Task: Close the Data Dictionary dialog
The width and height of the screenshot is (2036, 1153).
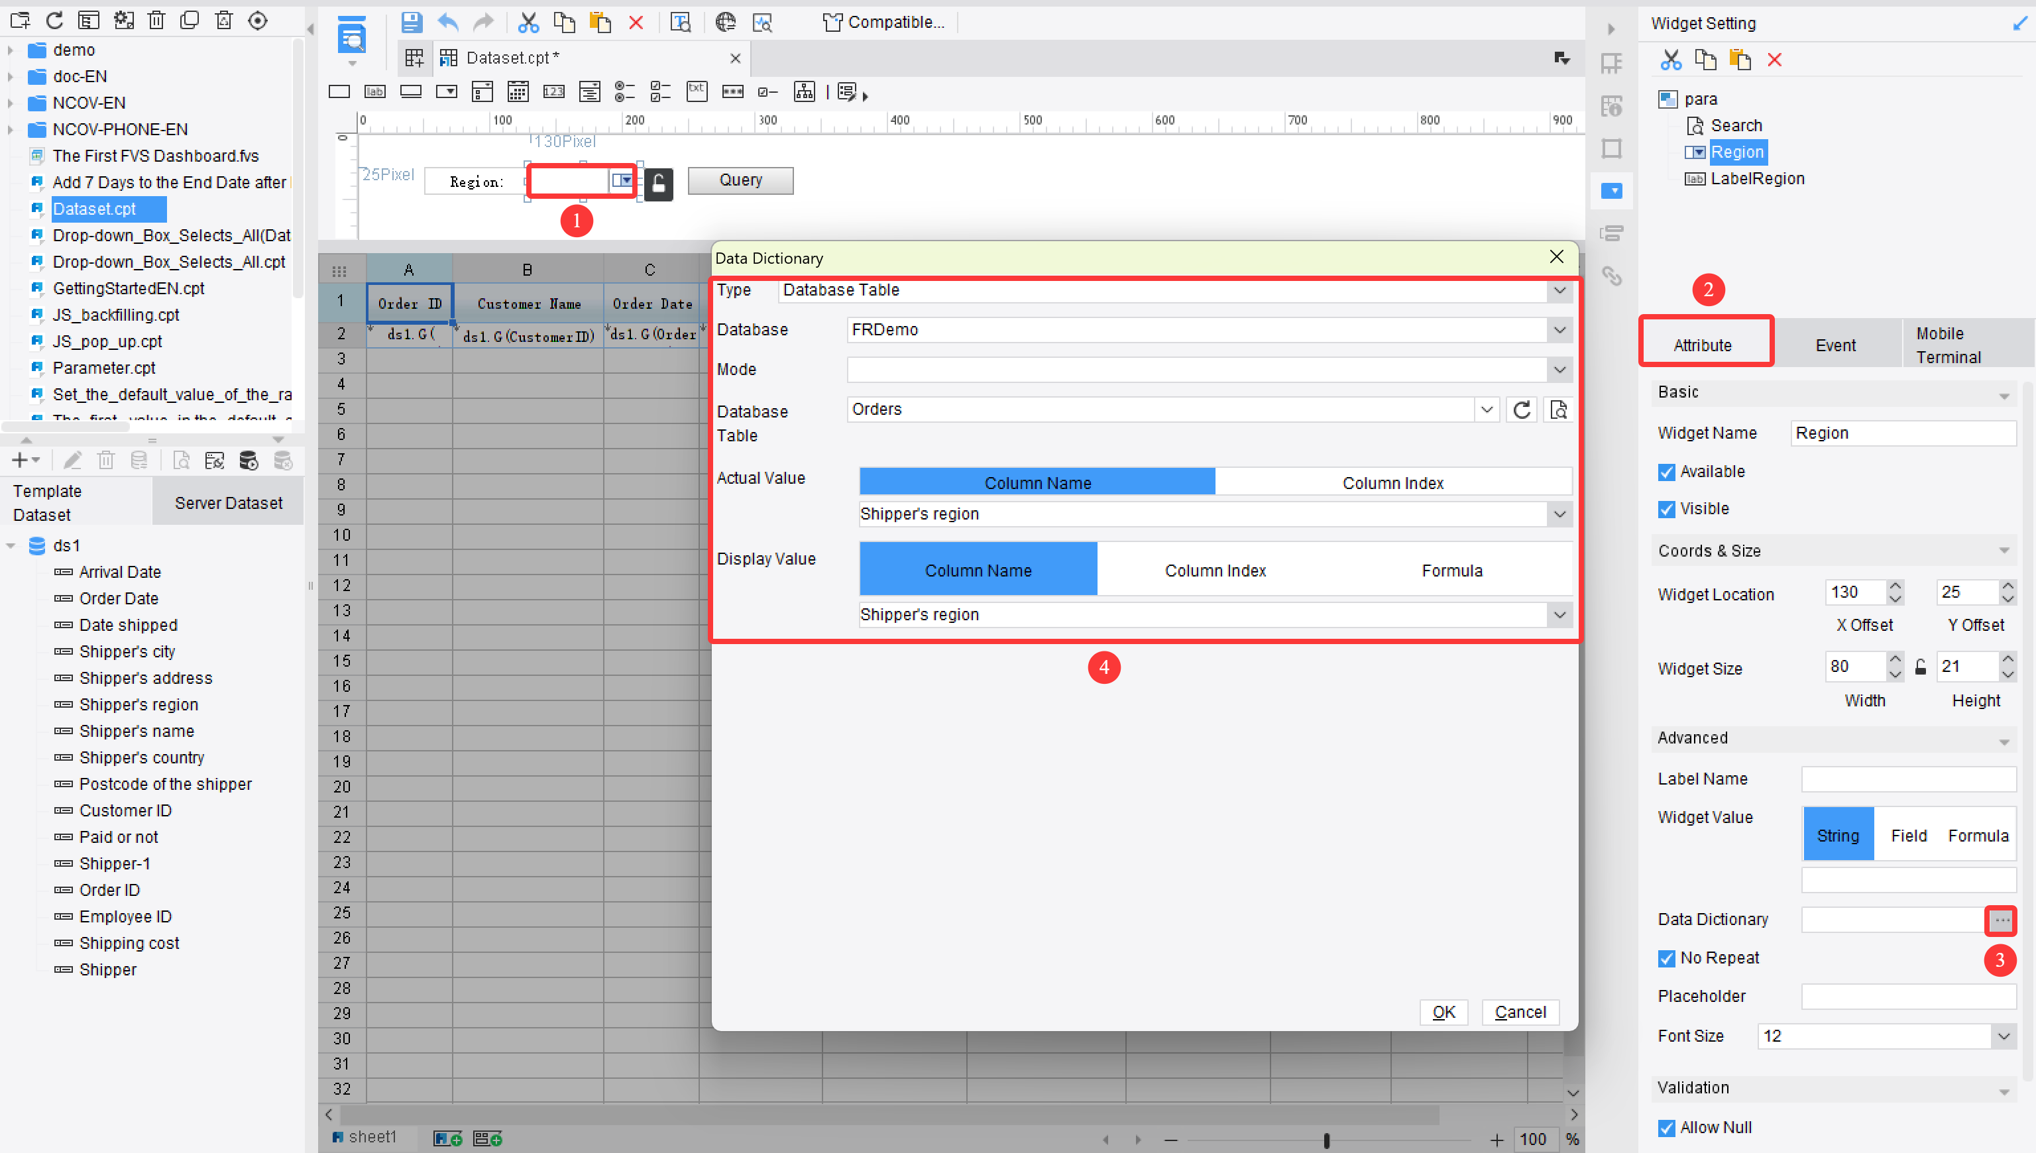Action: tap(1556, 257)
